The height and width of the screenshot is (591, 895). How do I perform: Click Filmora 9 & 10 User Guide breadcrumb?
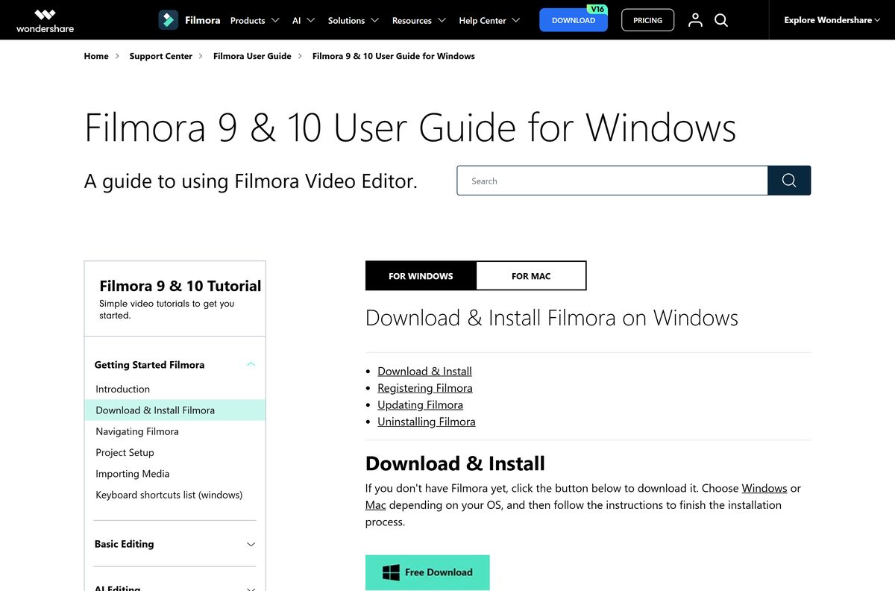click(x=394, y=56)
